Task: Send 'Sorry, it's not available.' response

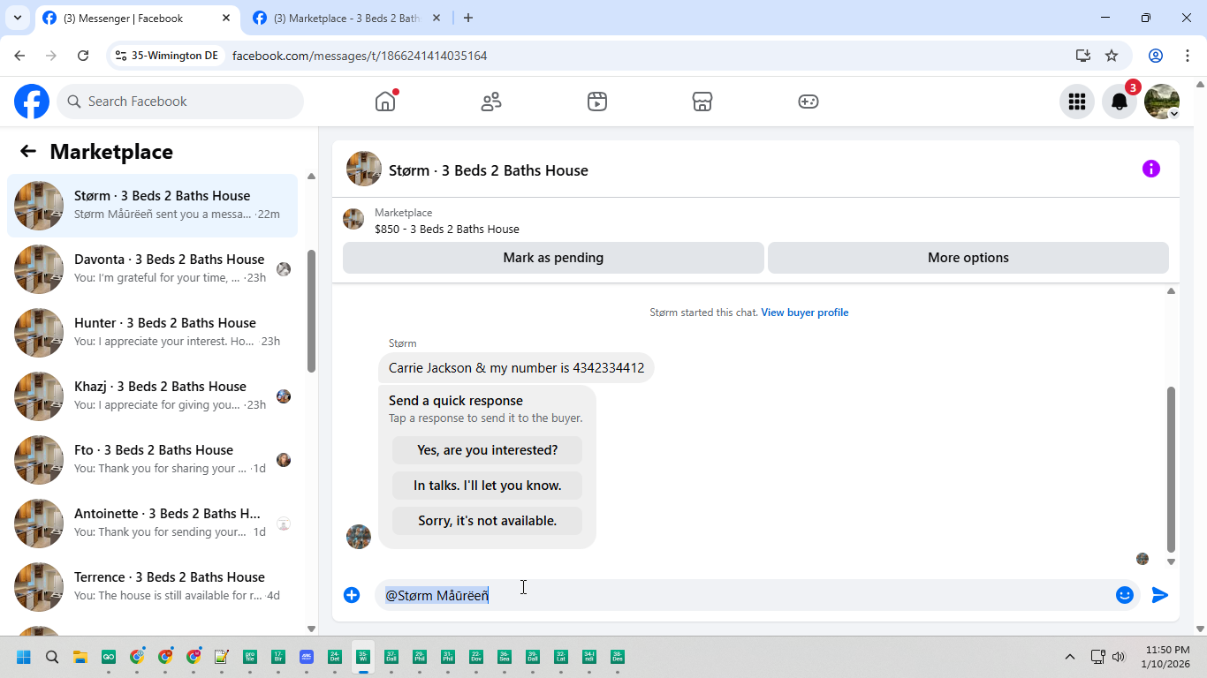Action: tap(488, 521)
